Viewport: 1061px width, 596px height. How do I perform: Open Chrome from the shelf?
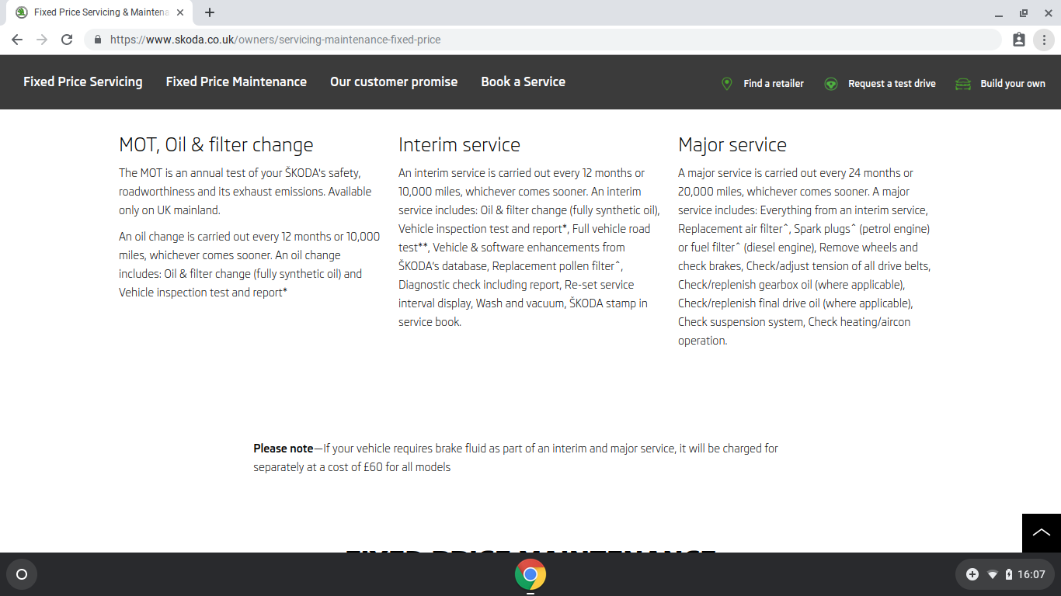(530, 574)
